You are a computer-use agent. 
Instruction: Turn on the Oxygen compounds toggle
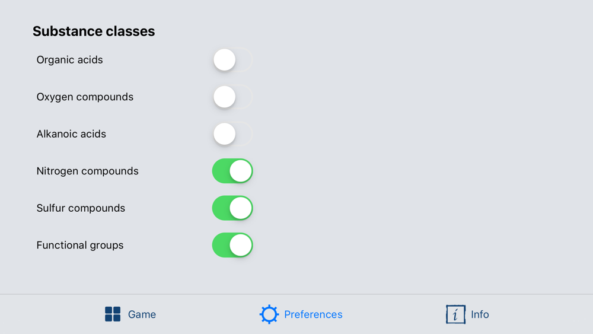(232, 97)
